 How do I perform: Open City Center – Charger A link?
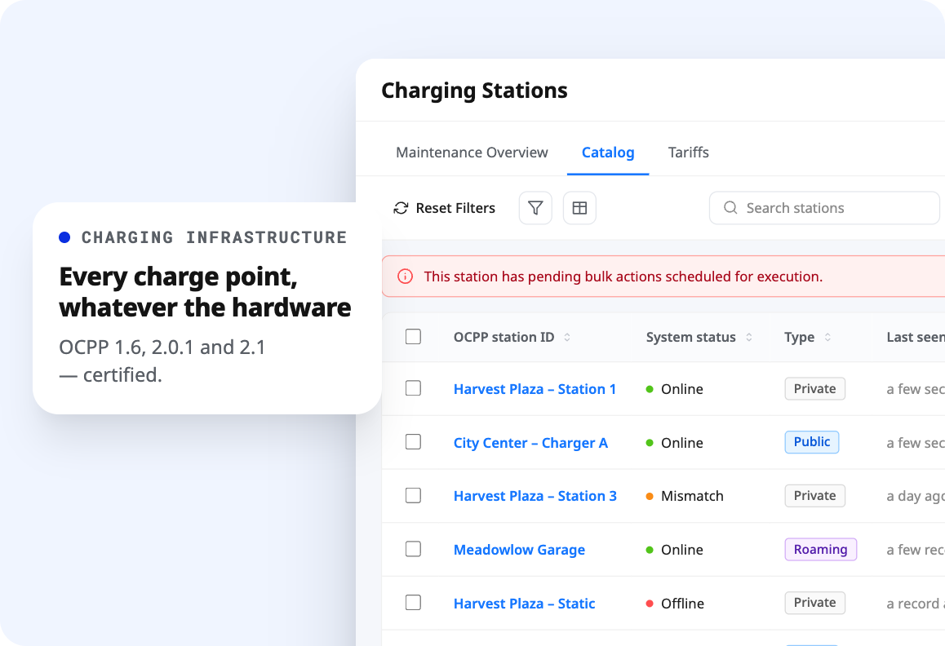click(531, 443)
